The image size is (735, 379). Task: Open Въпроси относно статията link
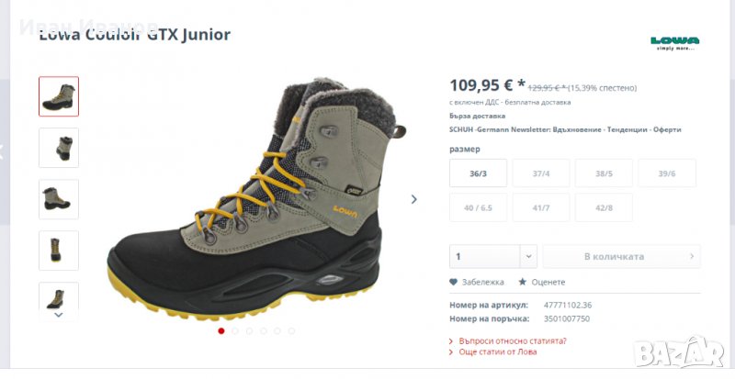(513, 340)
